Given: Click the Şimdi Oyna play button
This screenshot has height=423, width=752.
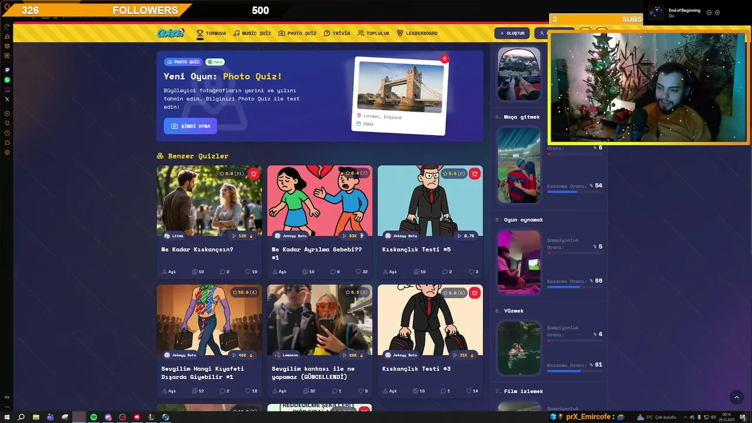Looking at the screenshot, I should pos(190,126).
